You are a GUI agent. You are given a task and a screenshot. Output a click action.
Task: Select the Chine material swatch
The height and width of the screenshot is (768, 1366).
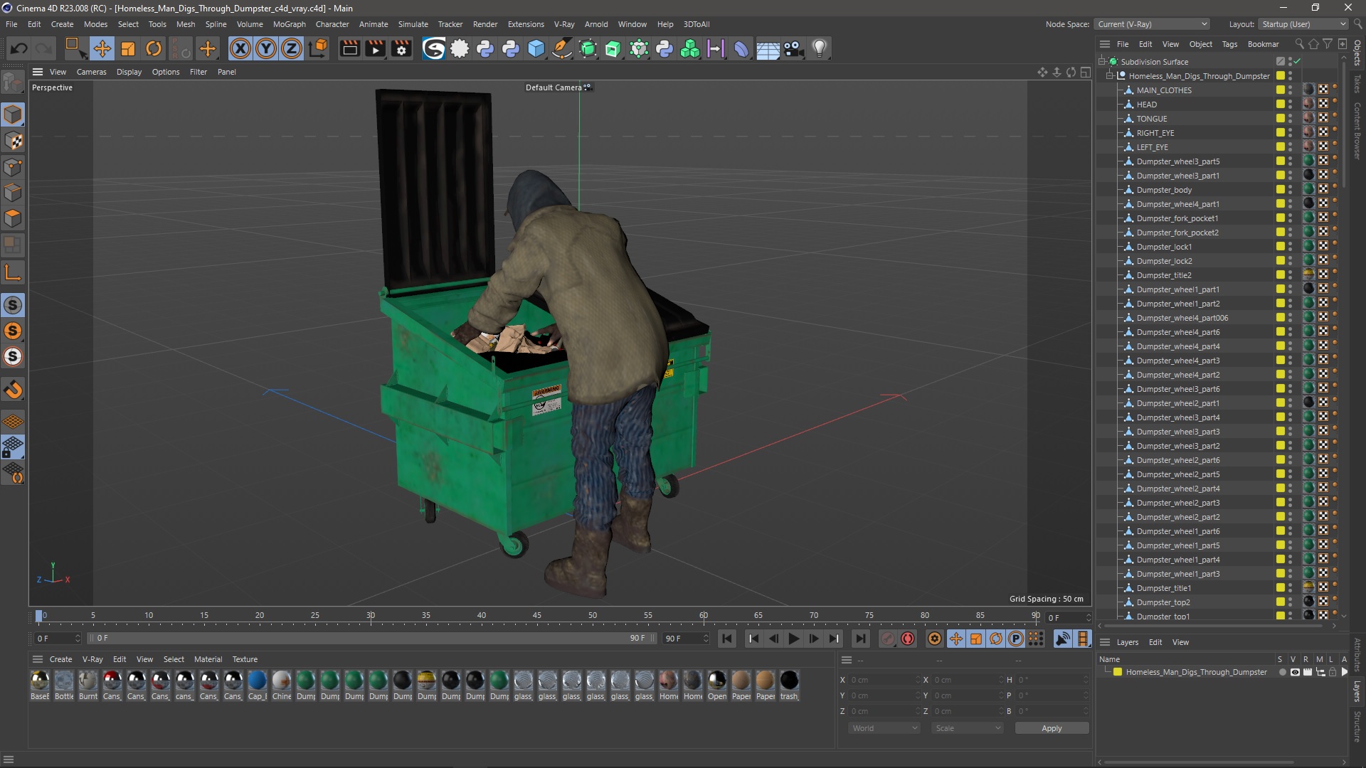(282, 681)
